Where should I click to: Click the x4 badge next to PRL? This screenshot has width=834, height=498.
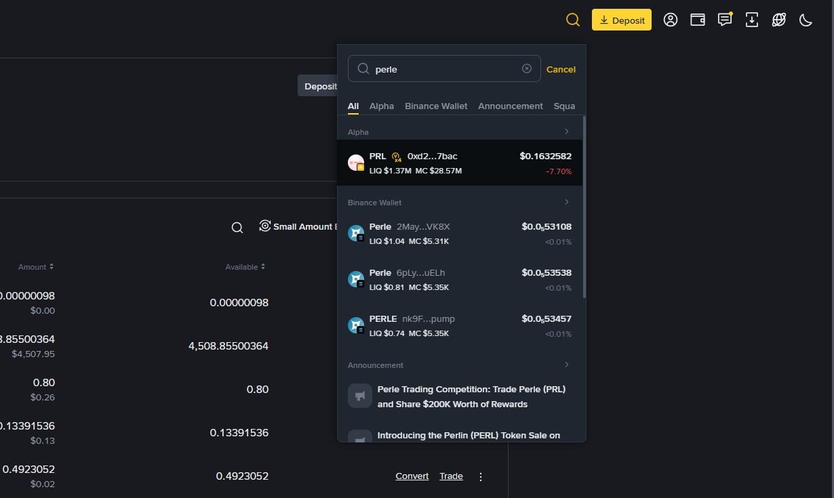[x=397, y=157]
